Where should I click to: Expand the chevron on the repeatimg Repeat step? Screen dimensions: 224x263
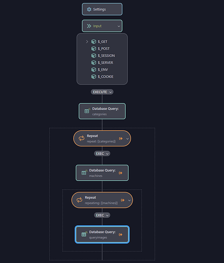point(129,200)
